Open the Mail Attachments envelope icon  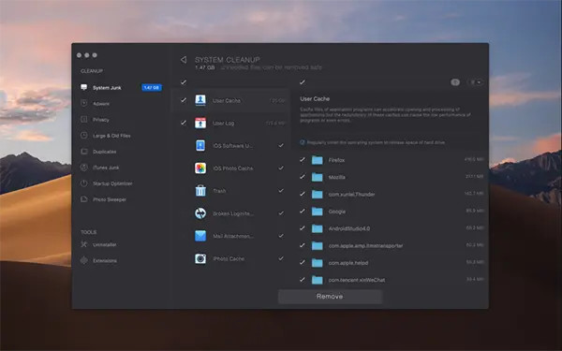click(x=200, y=236)
